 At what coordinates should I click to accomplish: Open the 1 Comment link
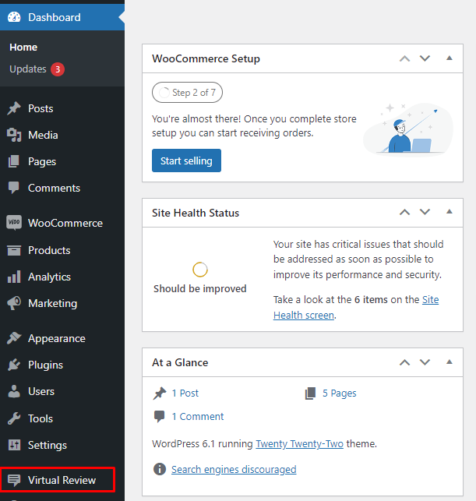[x=198, y=417]
